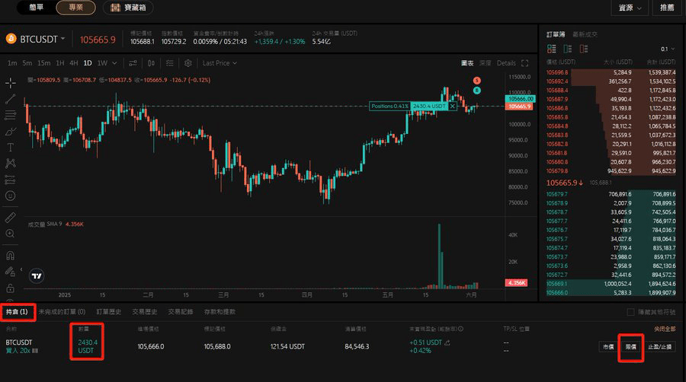This screenshot has height=382, width=686.
Task: Switch to 最新成交 tab
Action: coord(585,34)
